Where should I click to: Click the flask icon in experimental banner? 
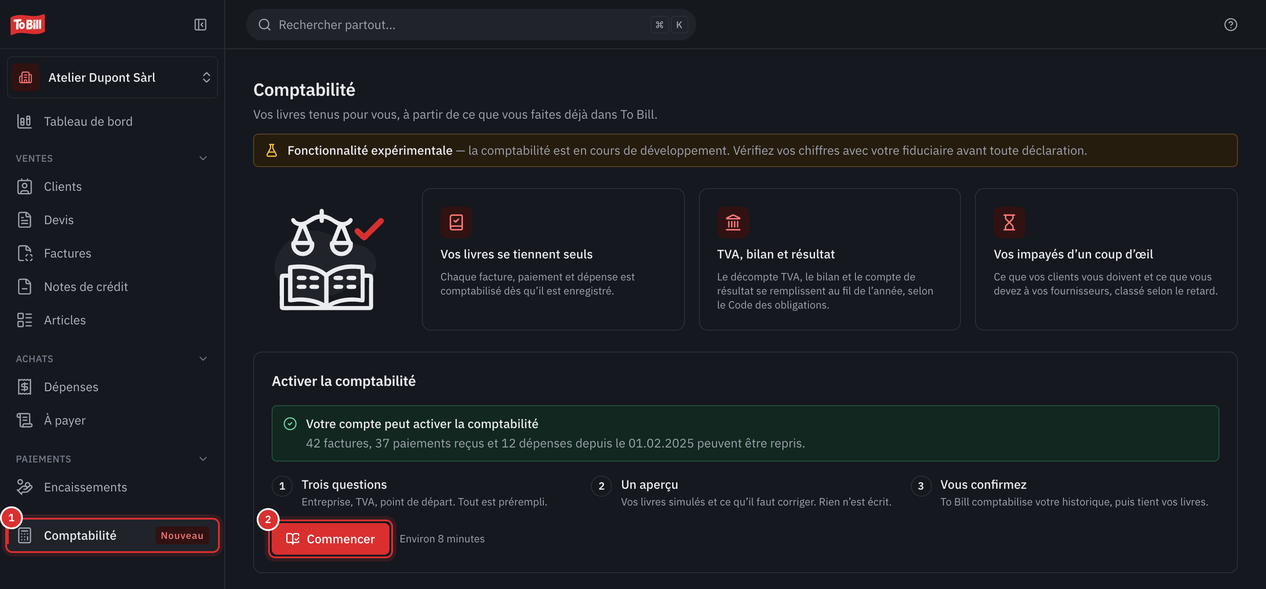point(271,150)
